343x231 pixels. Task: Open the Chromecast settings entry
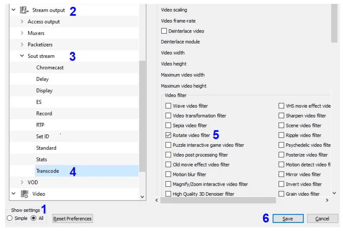pos(50,68)
